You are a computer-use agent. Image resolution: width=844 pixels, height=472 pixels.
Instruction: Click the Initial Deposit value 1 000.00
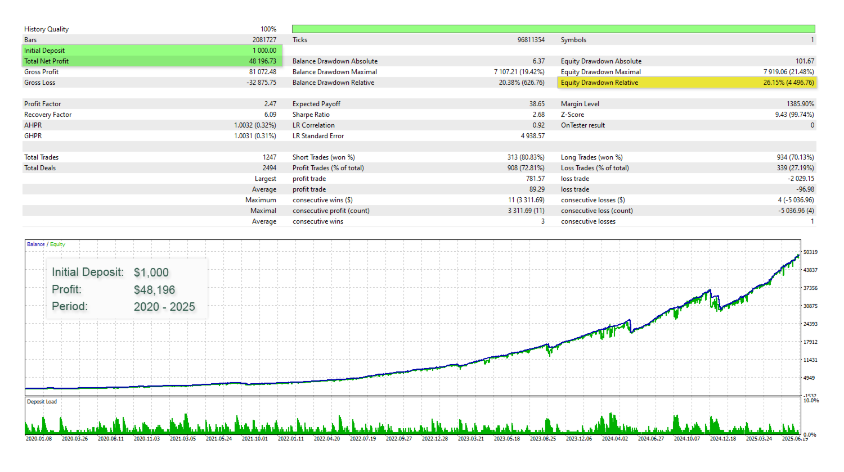click(x=264, y=51)
